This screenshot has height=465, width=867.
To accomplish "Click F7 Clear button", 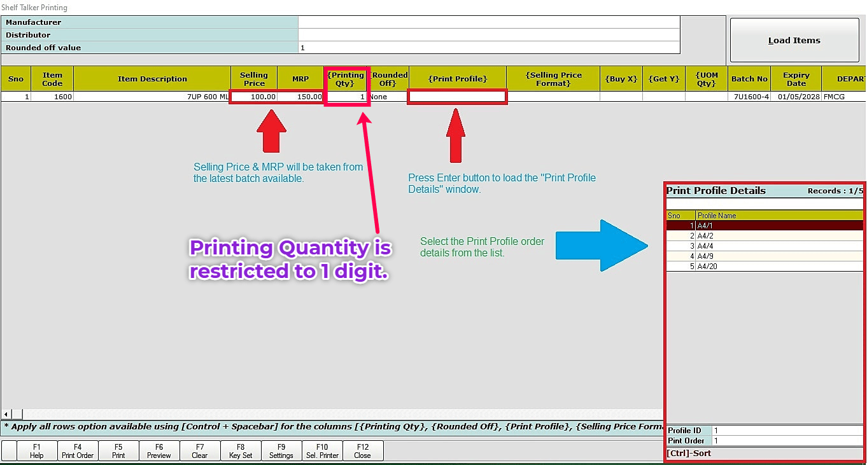I will (x=200, y=451).
